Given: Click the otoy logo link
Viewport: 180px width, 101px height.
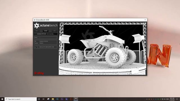Looking at the screenshot, I should [x=39, y=73].
